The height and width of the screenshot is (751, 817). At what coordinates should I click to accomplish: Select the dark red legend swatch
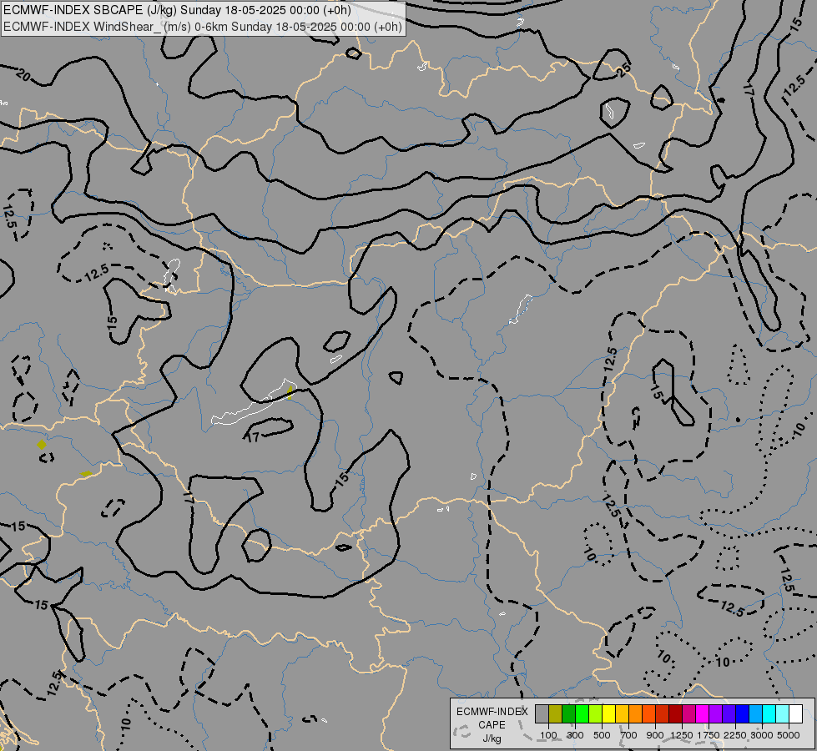[676, 713]
